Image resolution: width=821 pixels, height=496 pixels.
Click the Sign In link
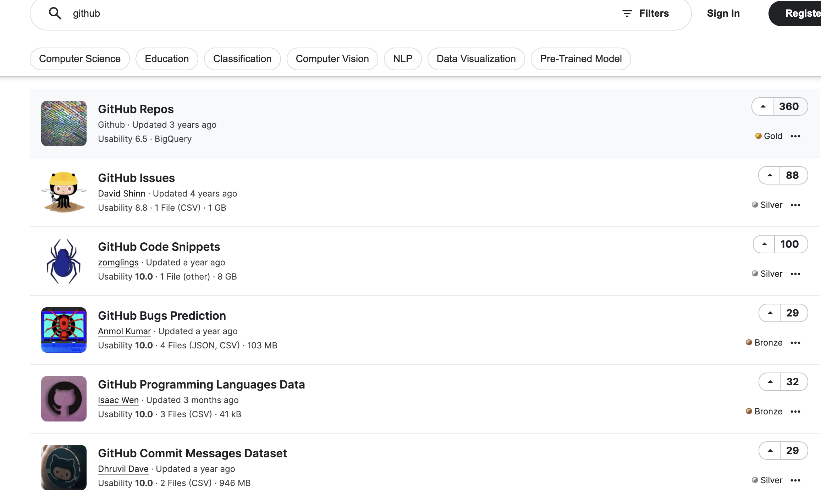pyautogui.click(x=723, y=13)
